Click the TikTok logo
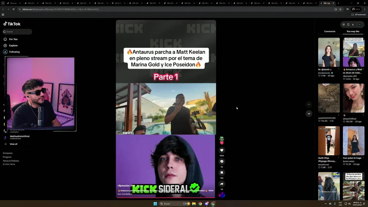 (12, 24)
